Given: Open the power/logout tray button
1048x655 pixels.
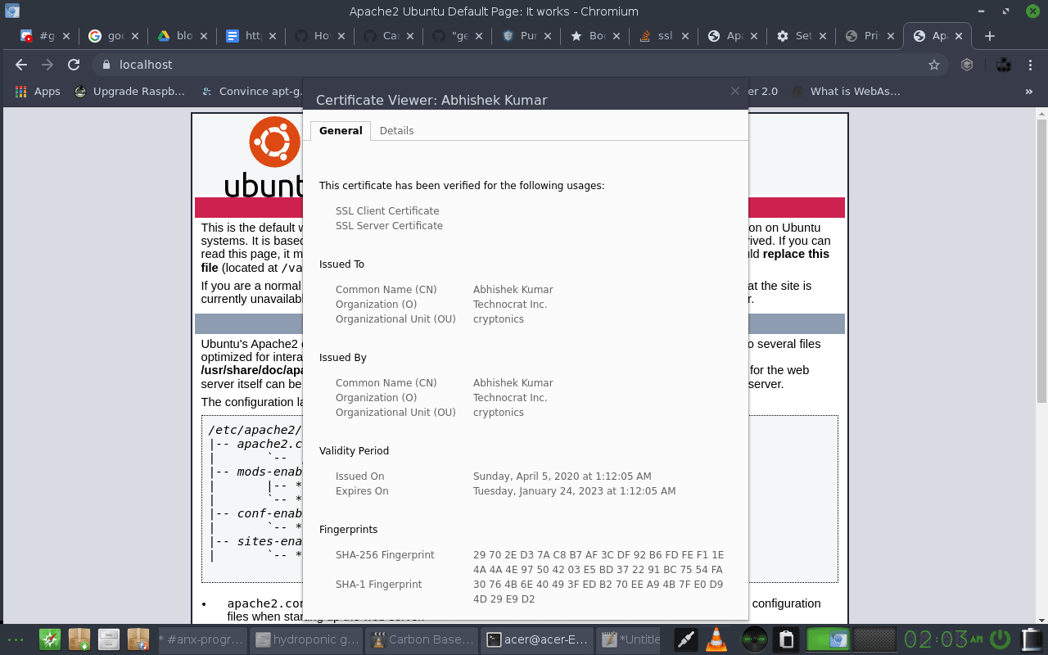Looking at the screenshot, I should pyautogui.click(x=1000, y=639).
